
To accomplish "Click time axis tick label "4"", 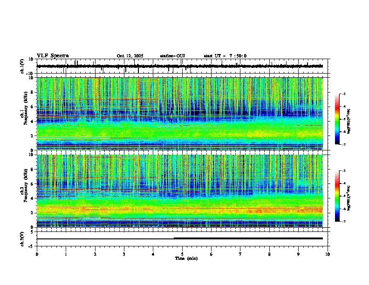I will click(153, 254).
